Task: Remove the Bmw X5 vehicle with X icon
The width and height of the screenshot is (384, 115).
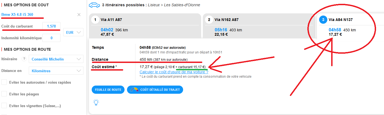Action: click(79, 15)
